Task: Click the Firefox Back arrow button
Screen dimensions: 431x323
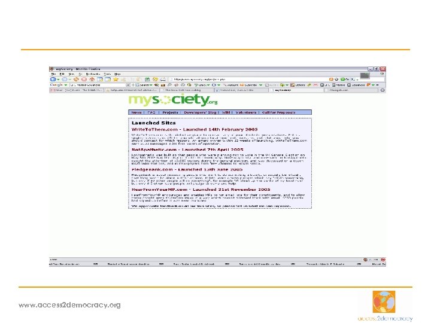Action: (x=53, y=80)
